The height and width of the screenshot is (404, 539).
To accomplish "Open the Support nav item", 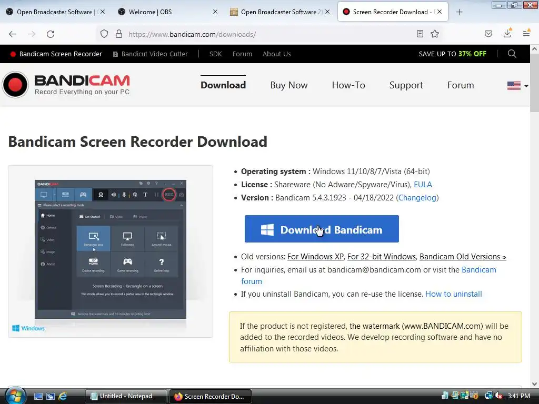I will tap(406, 85).
